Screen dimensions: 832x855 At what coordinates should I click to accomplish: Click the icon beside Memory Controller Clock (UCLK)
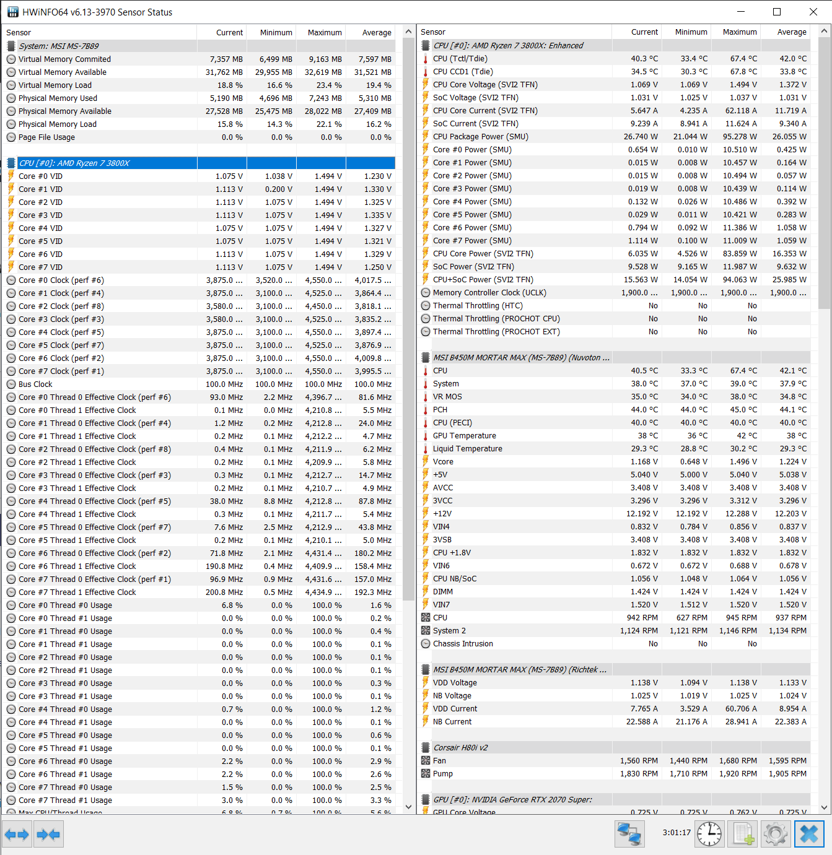coord(426,292)
